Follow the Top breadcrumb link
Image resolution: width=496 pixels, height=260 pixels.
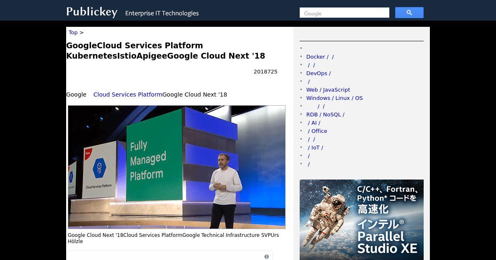[x=73, y=33]
